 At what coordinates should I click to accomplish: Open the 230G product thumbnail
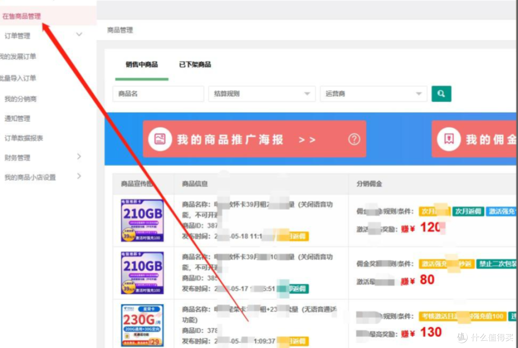[x=142, y=325]
